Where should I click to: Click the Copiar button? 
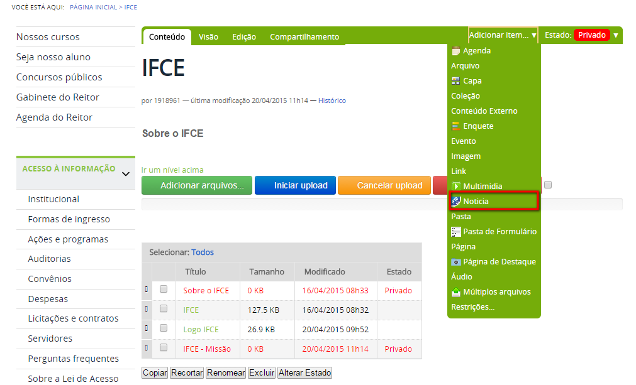coord(155,373)
